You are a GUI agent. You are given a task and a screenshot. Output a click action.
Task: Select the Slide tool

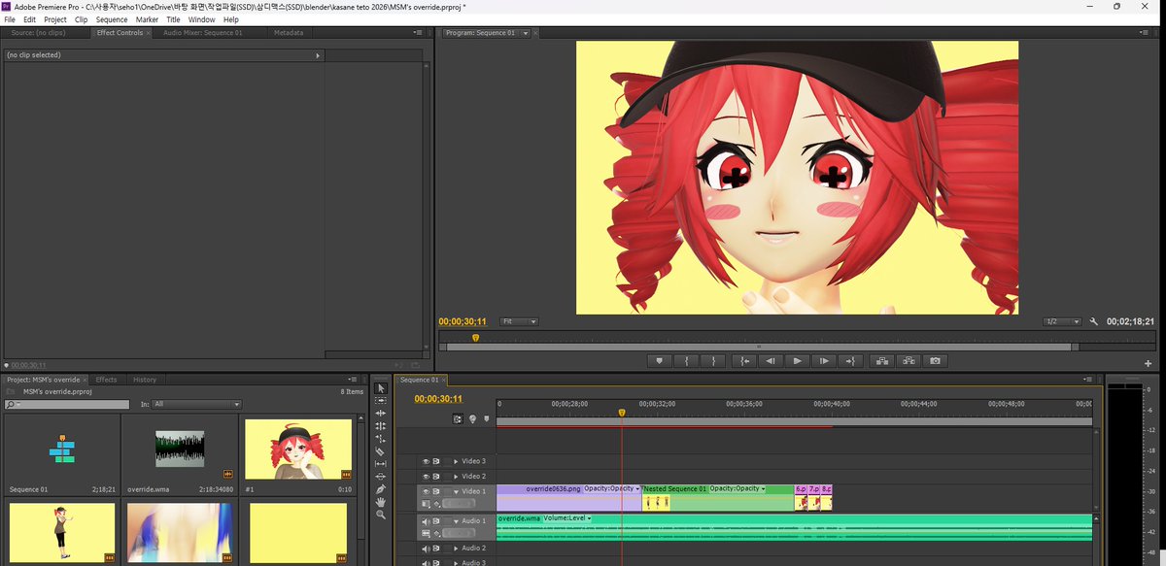380,477
